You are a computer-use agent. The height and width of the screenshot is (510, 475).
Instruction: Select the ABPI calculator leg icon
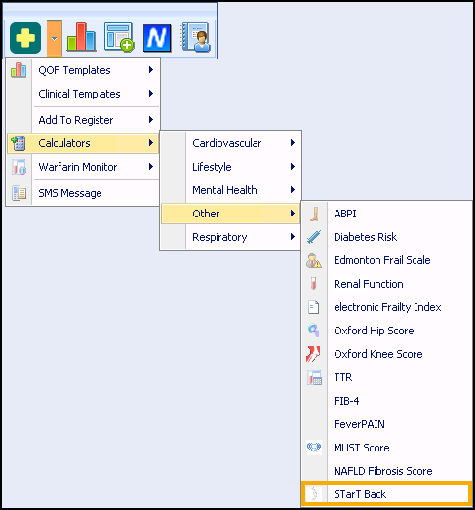[314, 214]
